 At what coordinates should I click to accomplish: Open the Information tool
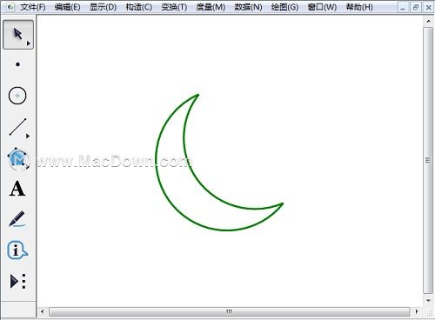coord(17,250)
